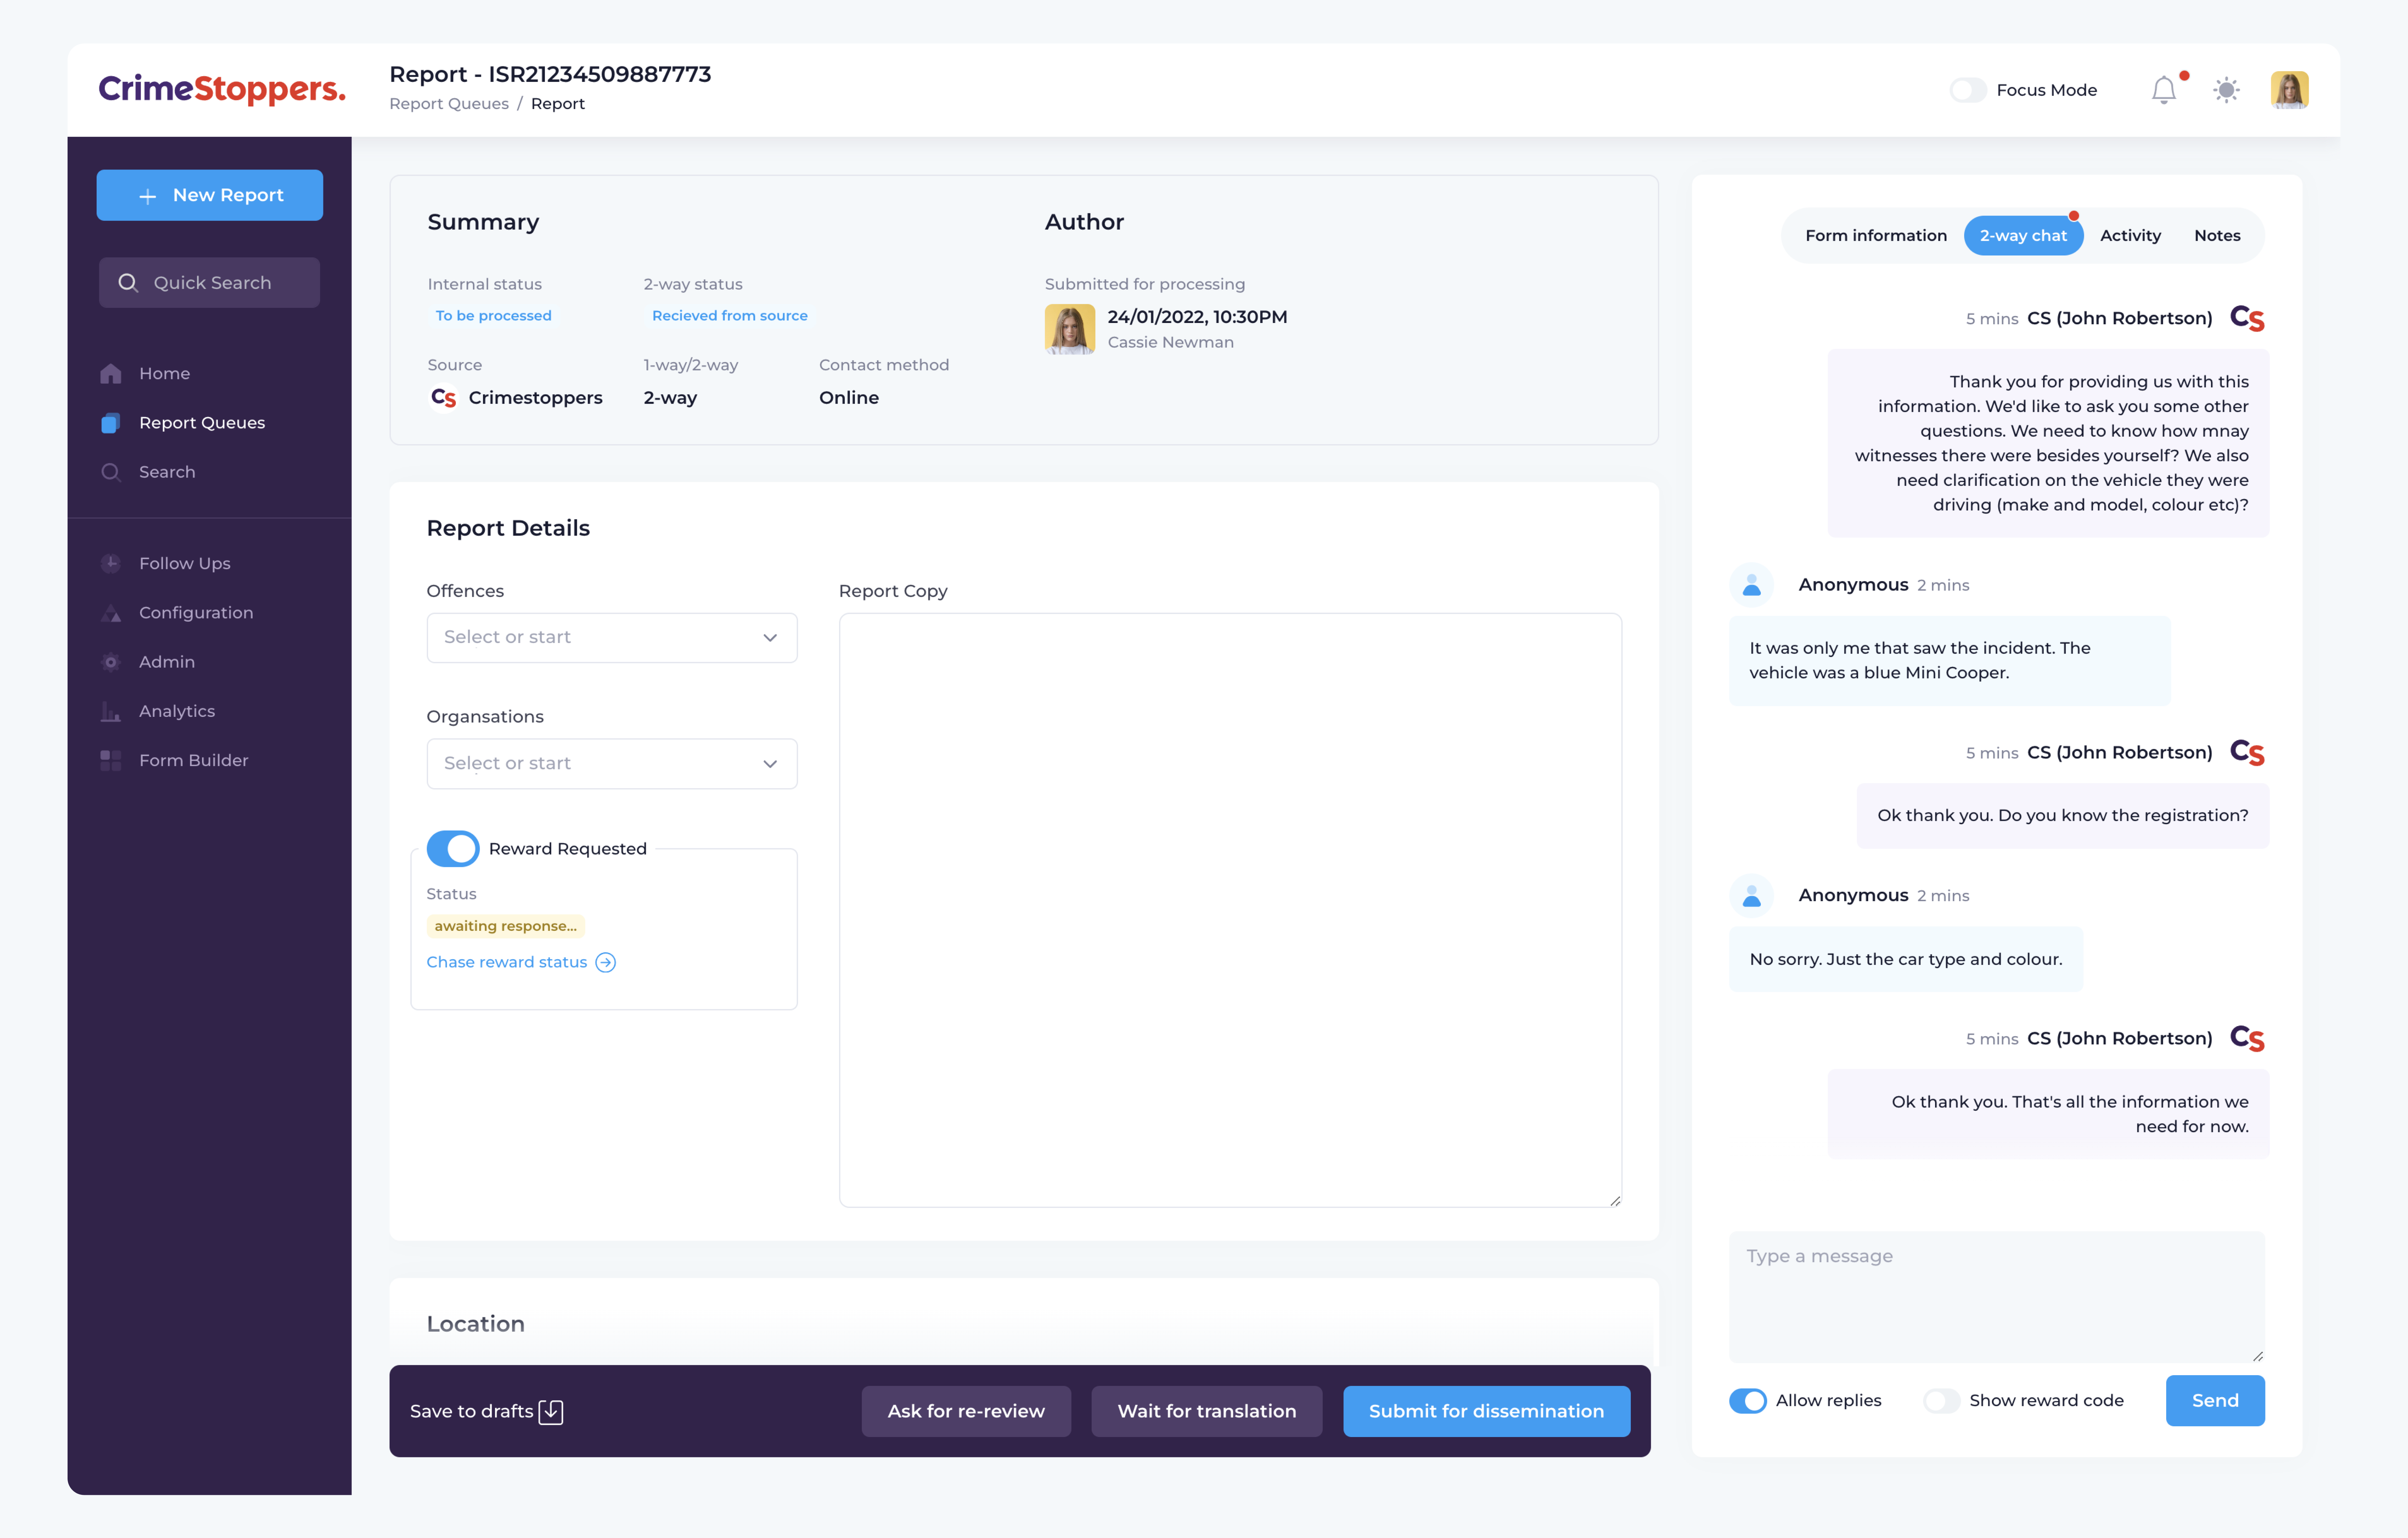Expand the Organsations selector

coord(611,763)
